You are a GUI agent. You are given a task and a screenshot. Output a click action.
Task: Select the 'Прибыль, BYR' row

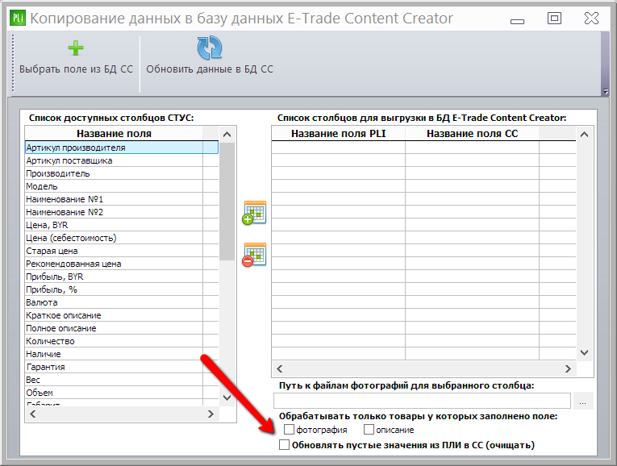122,277
